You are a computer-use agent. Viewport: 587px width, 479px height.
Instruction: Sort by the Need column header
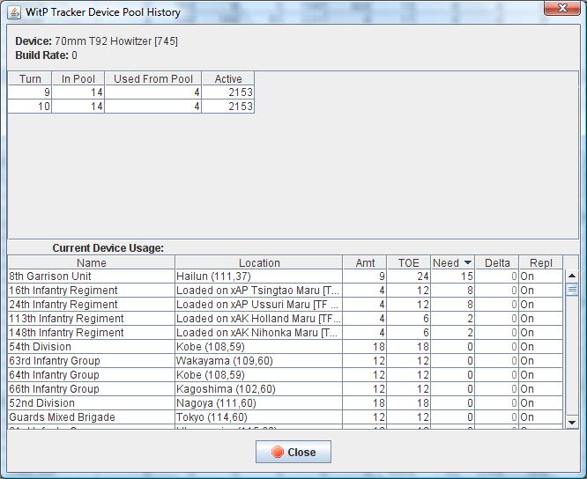[453, 263]
